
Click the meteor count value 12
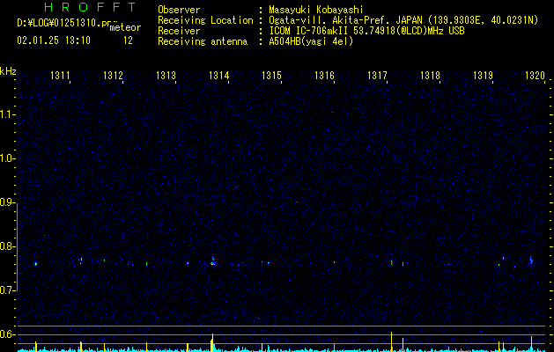point(128,40)
